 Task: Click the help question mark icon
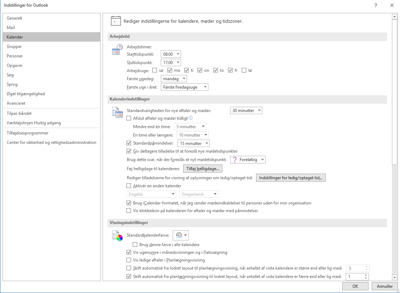[x=375, y=5]
